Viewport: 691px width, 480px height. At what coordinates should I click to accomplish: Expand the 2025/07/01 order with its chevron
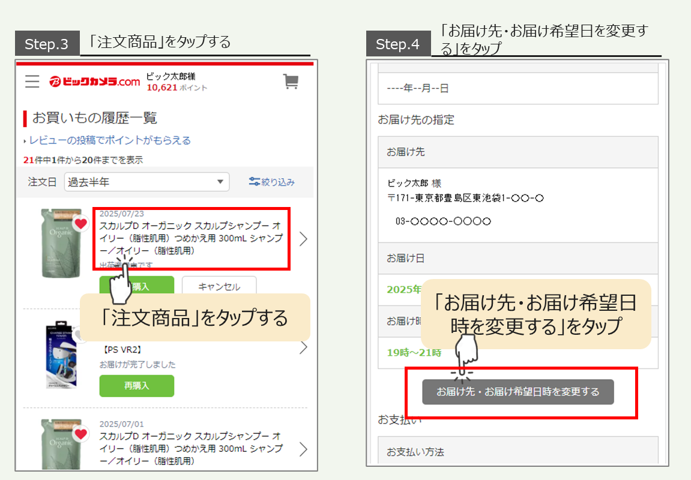pos(303,449)
